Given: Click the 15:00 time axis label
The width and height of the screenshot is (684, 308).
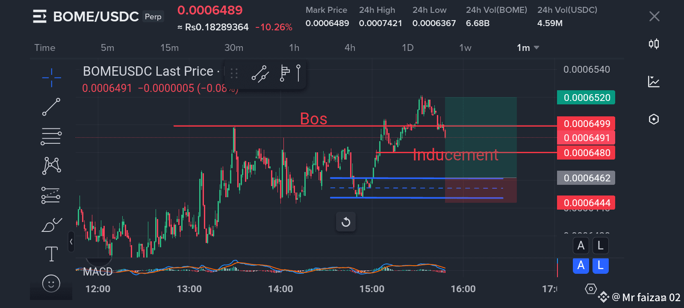Looking at the screenshot, I should coord(371,289).
